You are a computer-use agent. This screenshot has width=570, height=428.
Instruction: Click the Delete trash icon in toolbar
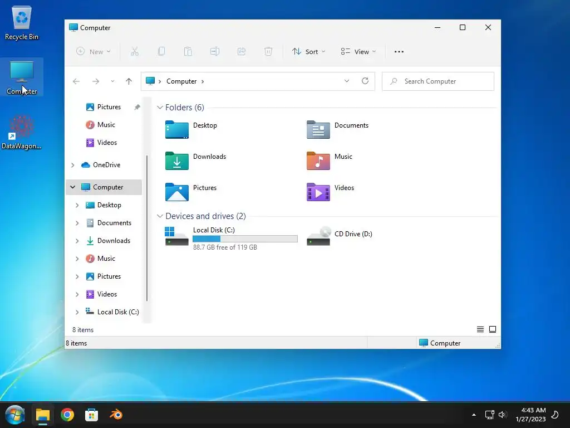point(268,52)
